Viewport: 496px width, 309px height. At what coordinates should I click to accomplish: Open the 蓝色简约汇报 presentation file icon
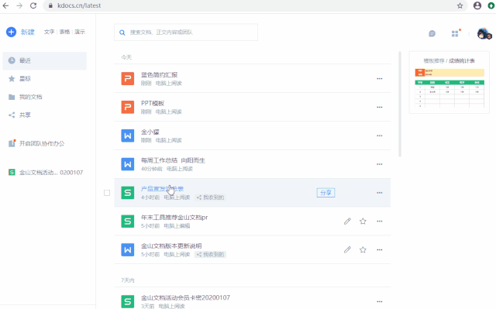(x=128, y=78)
